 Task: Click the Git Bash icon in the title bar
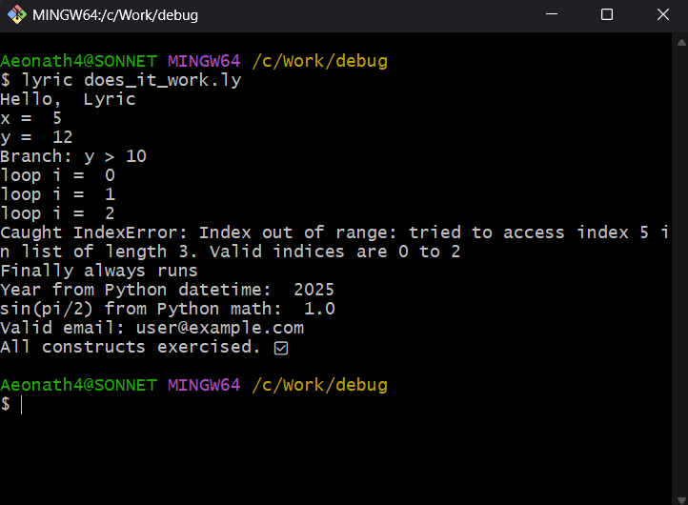(17, 15)
